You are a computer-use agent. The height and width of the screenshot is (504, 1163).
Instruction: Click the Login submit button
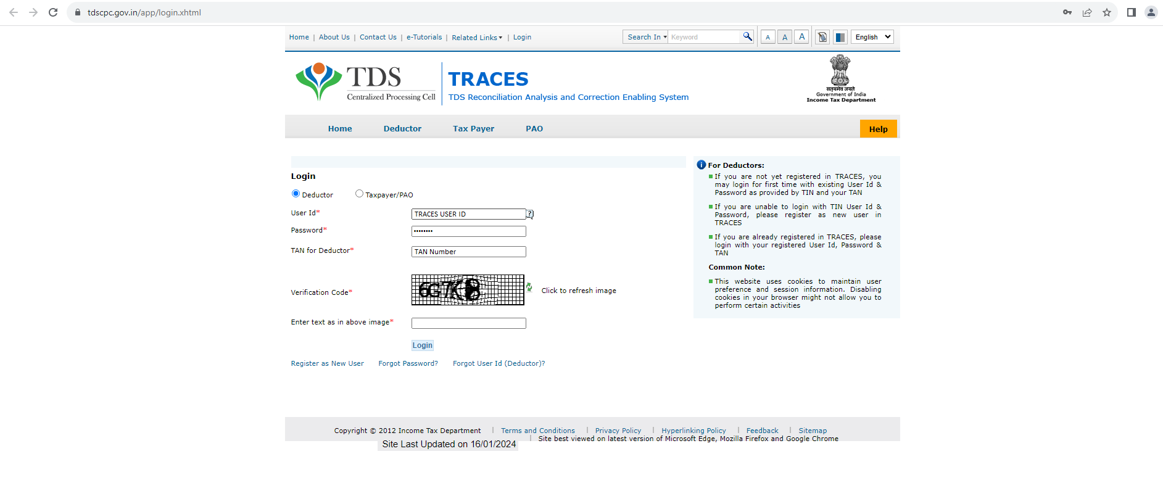(x=423, y=345)
